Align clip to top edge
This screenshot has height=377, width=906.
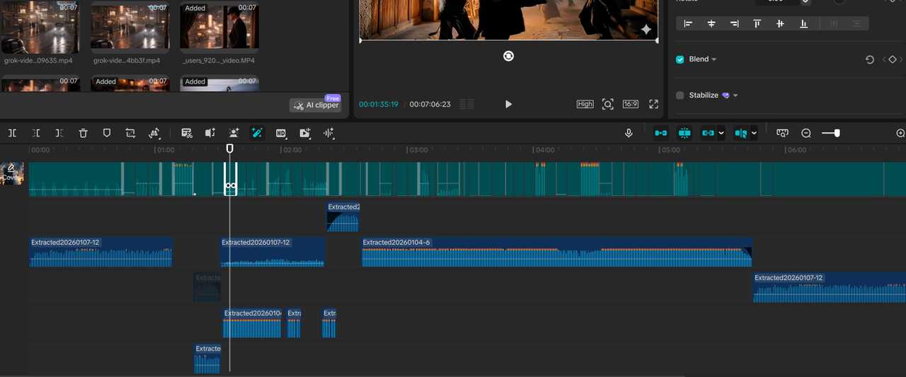tap(757, 24)
